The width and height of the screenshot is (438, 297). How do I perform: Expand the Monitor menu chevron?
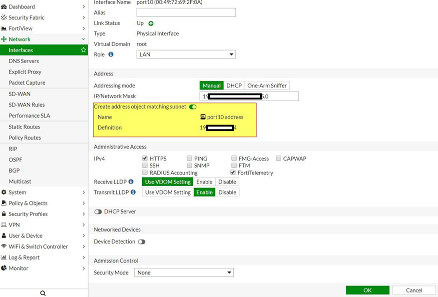click(84, 268)
